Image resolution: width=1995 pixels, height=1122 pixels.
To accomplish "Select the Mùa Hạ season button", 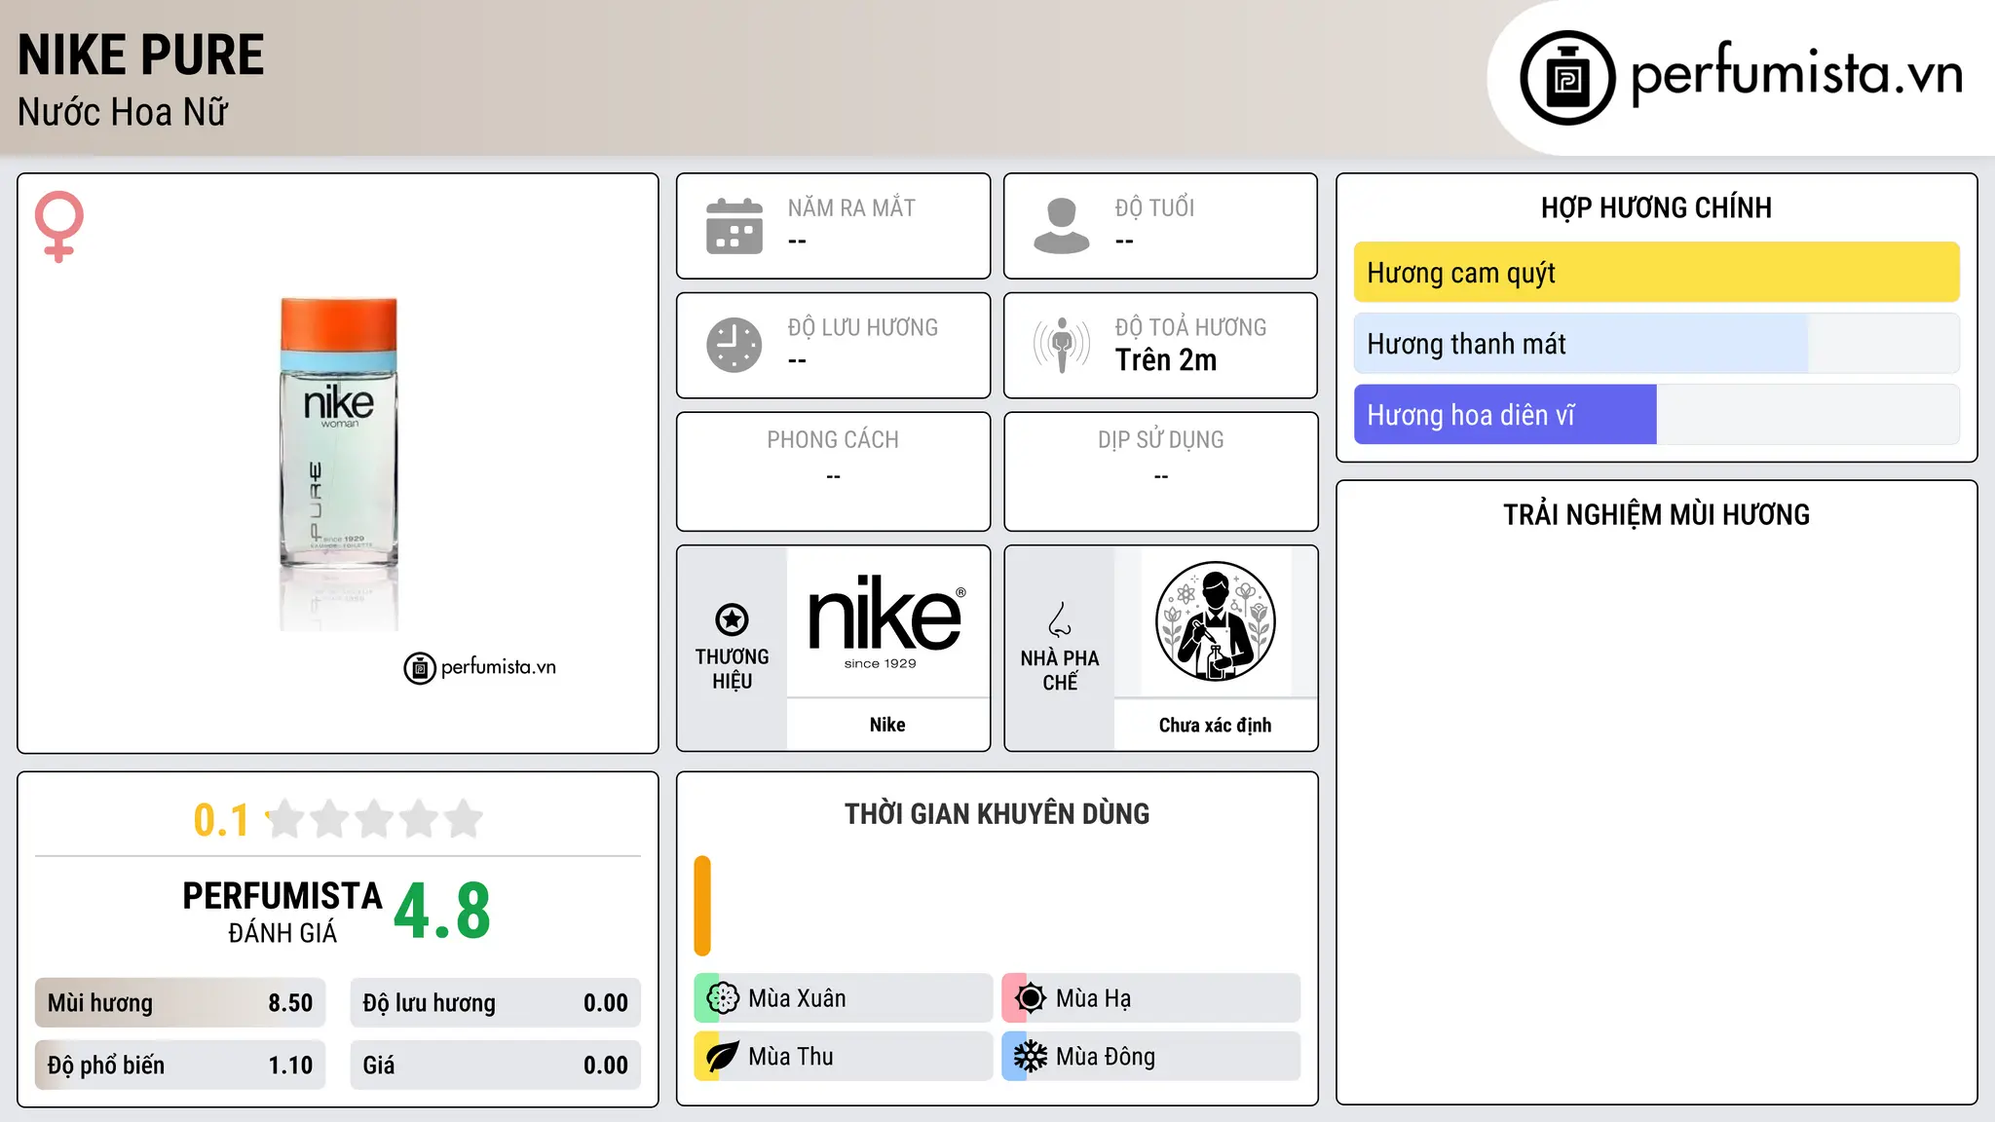I will (1150, 998).
